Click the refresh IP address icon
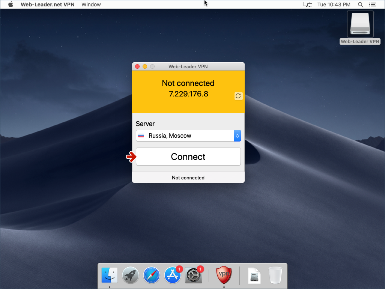 click(x=238, y=96)
